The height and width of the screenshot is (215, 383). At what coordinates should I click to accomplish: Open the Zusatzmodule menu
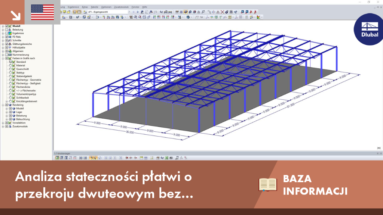122,7
